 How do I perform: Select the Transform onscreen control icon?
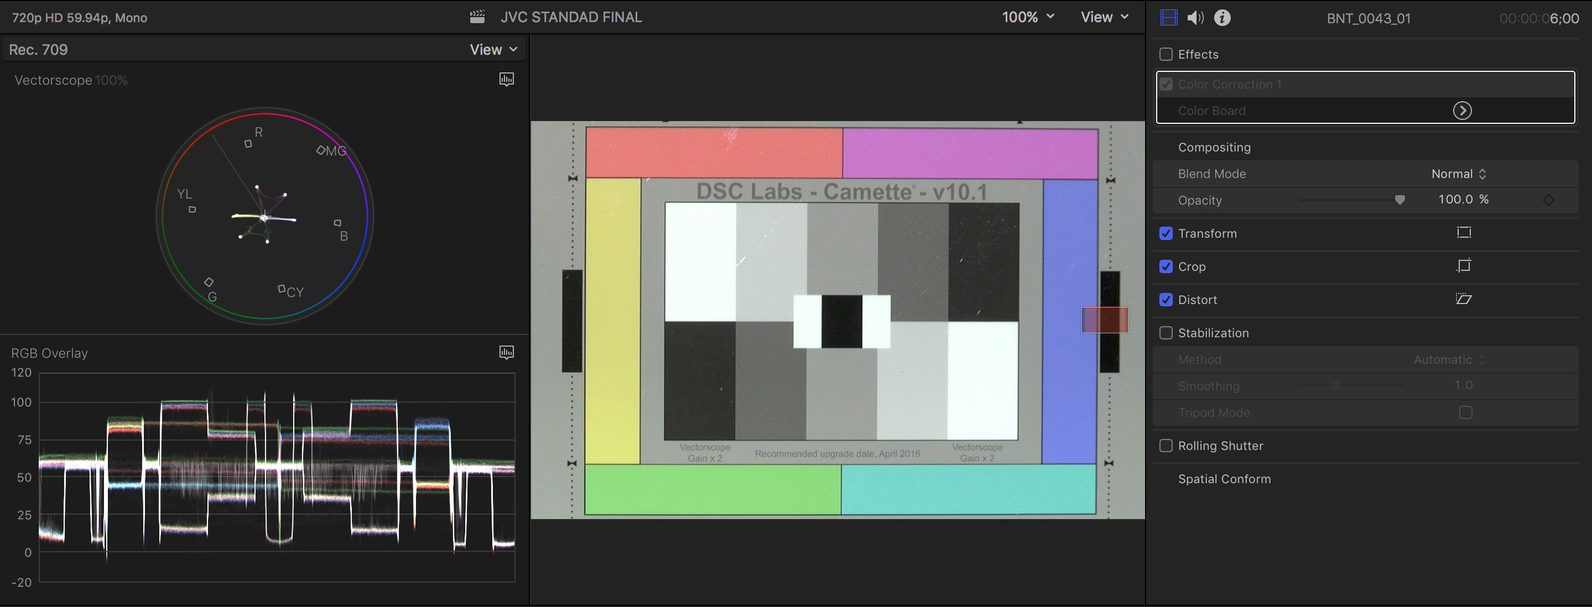pyautogui.click(x=1464, y=233)
